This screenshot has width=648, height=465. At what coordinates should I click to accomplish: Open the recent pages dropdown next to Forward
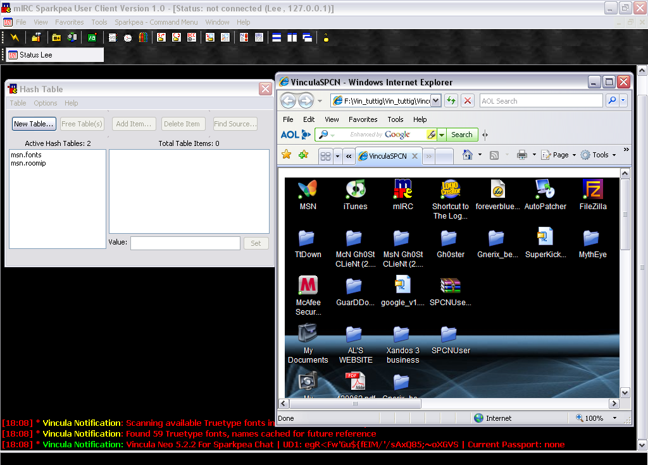(320, 100)
